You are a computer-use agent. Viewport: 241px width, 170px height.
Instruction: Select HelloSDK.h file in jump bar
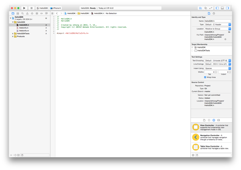(x=98, y=13)
